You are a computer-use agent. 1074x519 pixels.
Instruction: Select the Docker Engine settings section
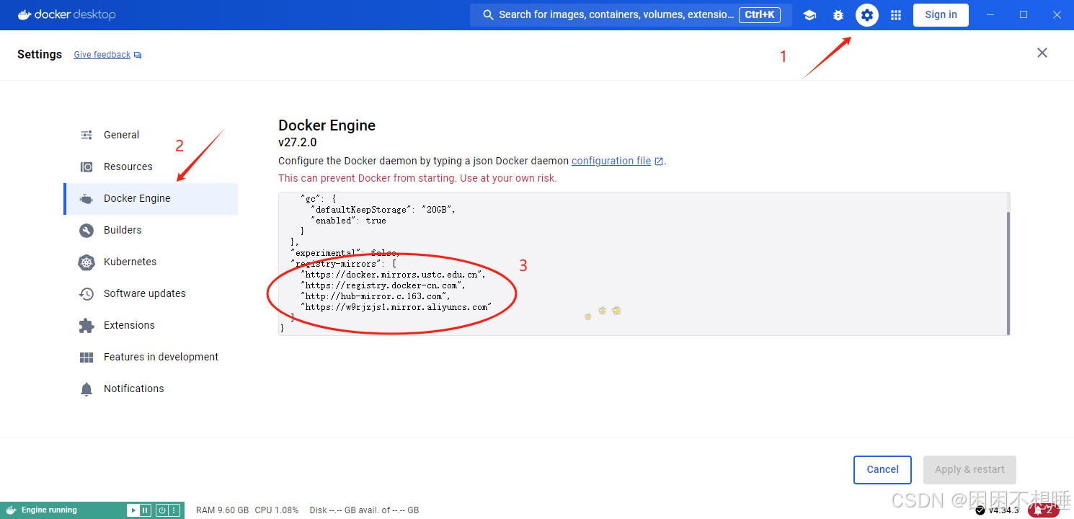point(151,198)
